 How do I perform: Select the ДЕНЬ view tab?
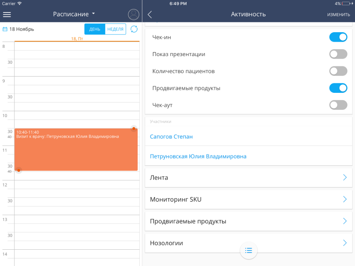(x=95, y=29)
